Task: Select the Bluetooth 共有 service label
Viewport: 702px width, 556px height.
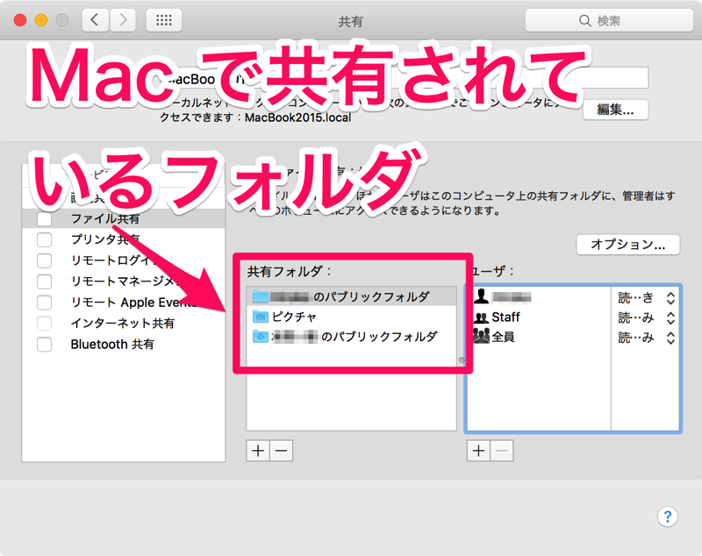Action: pos(112,345)
